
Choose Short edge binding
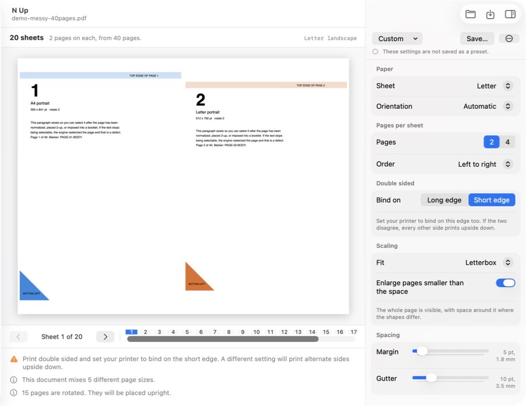[x=491, y=200]
